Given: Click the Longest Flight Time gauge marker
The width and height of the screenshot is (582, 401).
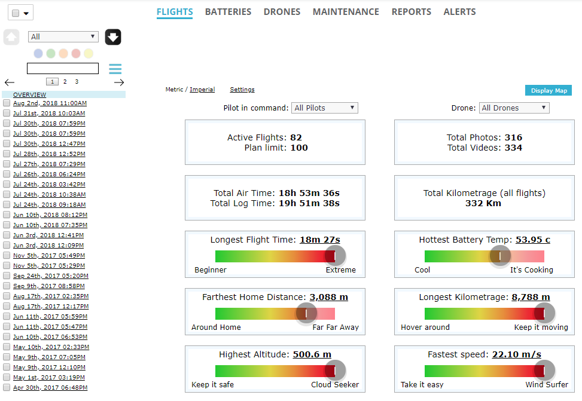Looking at the screenshot, I should [335, 256].
